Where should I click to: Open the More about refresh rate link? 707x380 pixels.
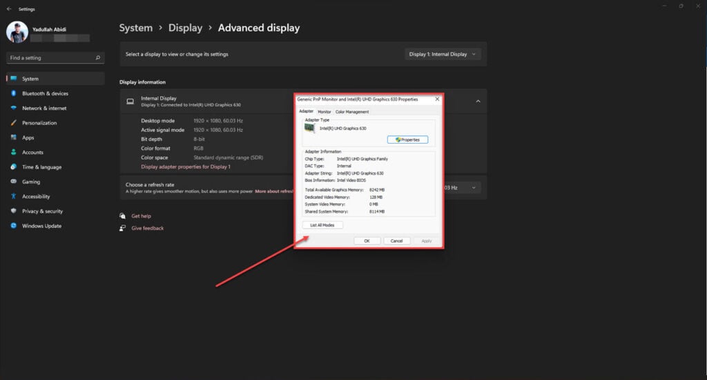point(274,191)
